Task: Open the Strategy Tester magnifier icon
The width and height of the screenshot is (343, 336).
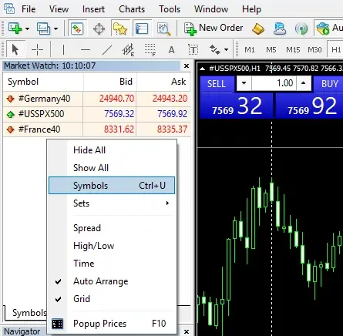Action: [163, 29]
